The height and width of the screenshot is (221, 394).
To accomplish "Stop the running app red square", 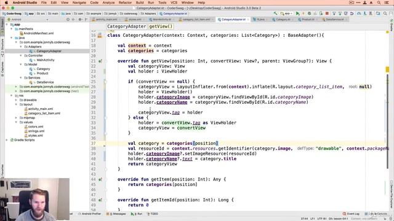I will (x=327, y=14).
